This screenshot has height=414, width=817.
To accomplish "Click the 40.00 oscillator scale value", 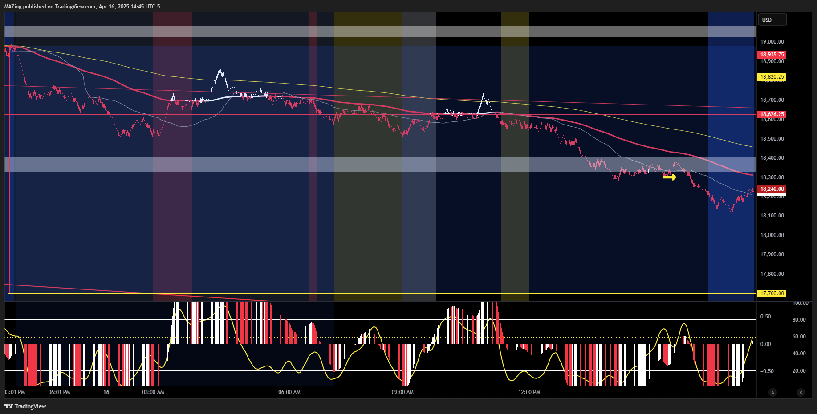I will tap(799, 354).
